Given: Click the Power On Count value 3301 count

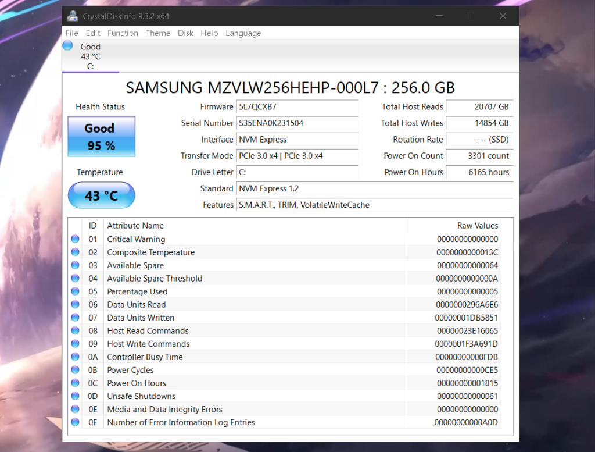Looking at the screenshot, I should (x=479, y=156).
